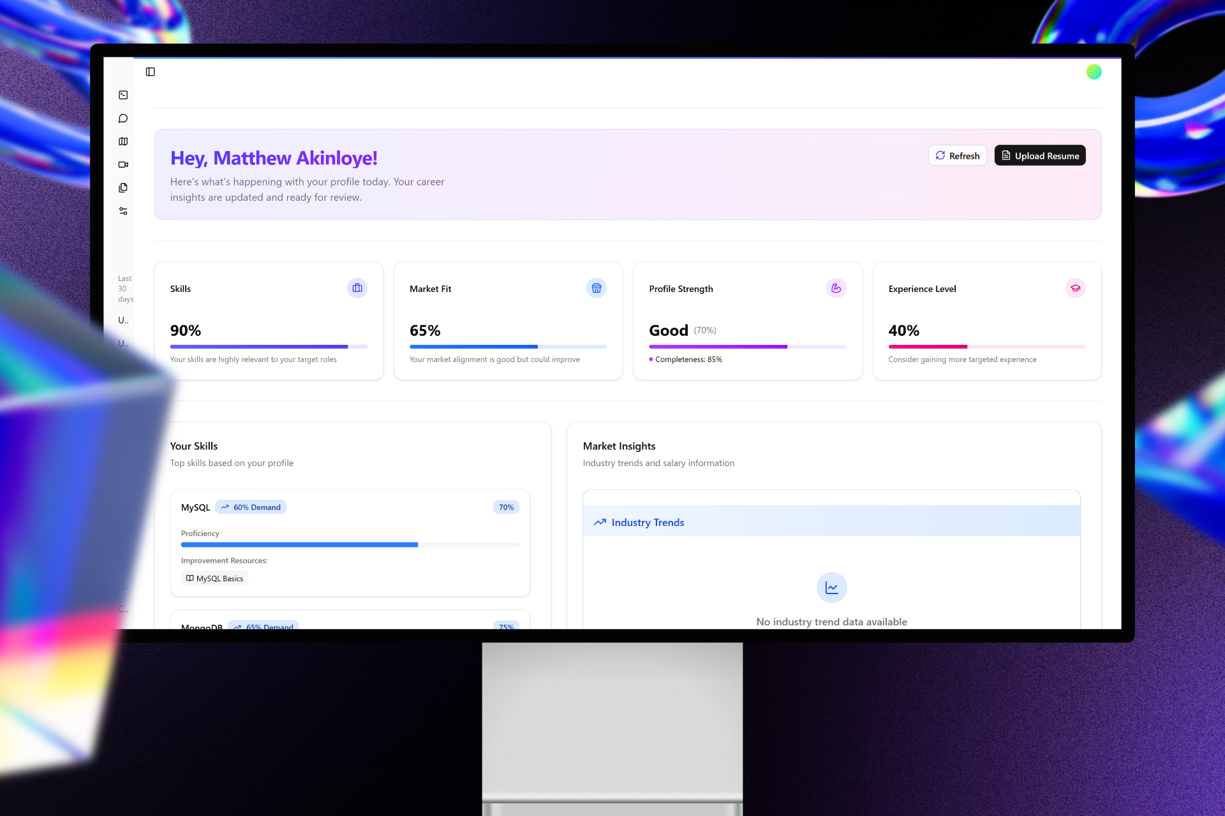Click the Profile Strength bicep icon

(x=836, y=288)
